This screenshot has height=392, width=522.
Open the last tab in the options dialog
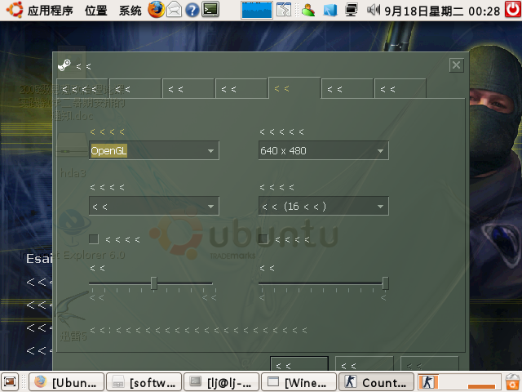pos(400,89)
